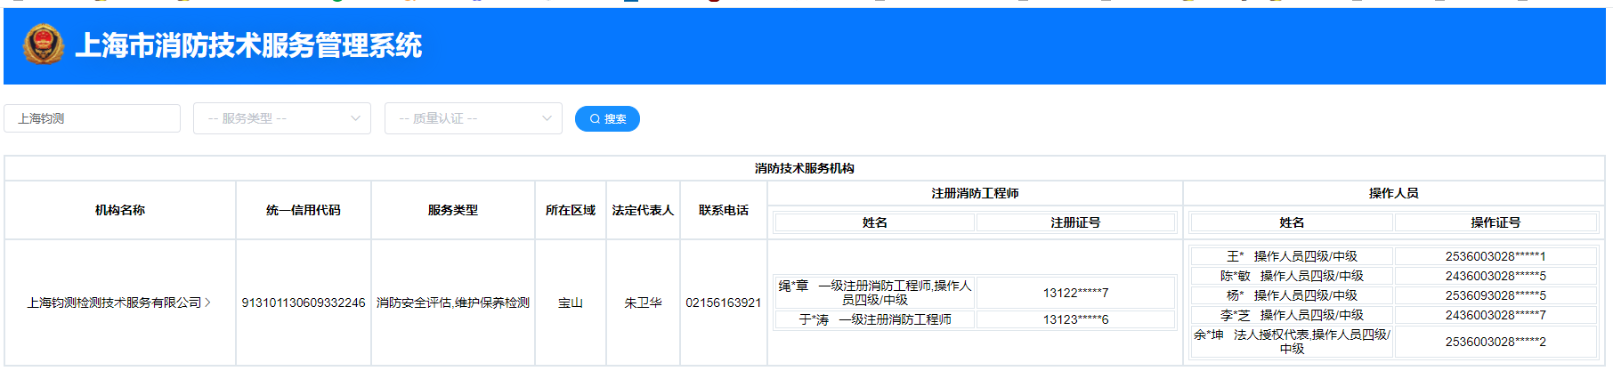Open the 质量认证 dropdown
This screenshot has height=371, width=1613.
[x=474, y=118]
